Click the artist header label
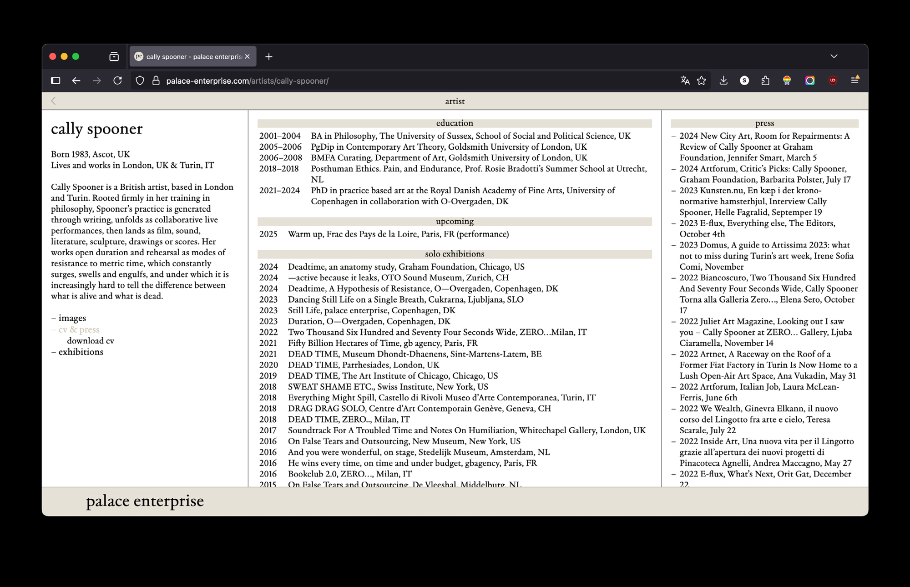This screenshot has width=910, height=587. point(455,101)
